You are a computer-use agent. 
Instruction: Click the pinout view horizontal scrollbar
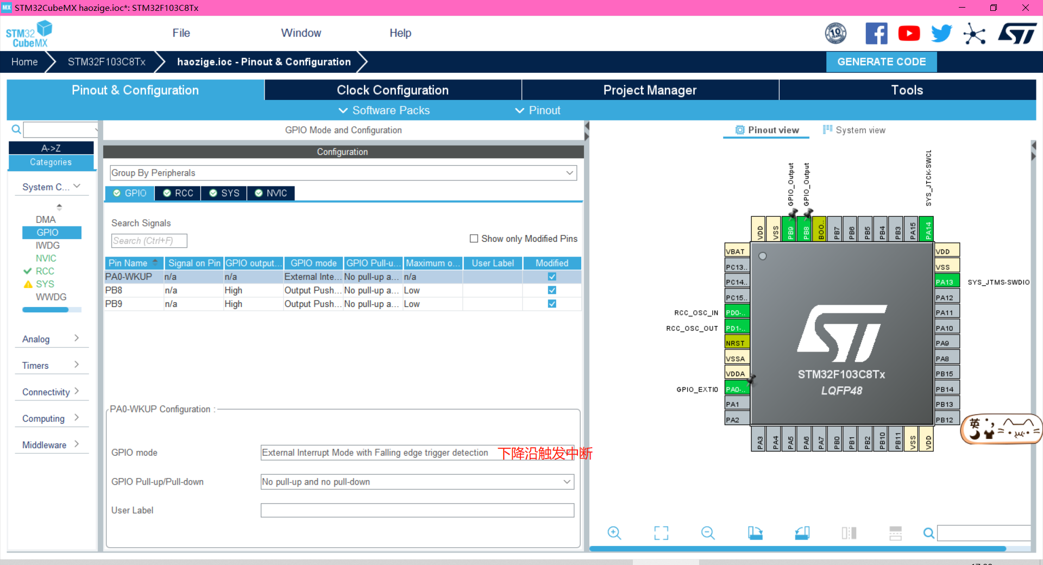pos(797,549)
